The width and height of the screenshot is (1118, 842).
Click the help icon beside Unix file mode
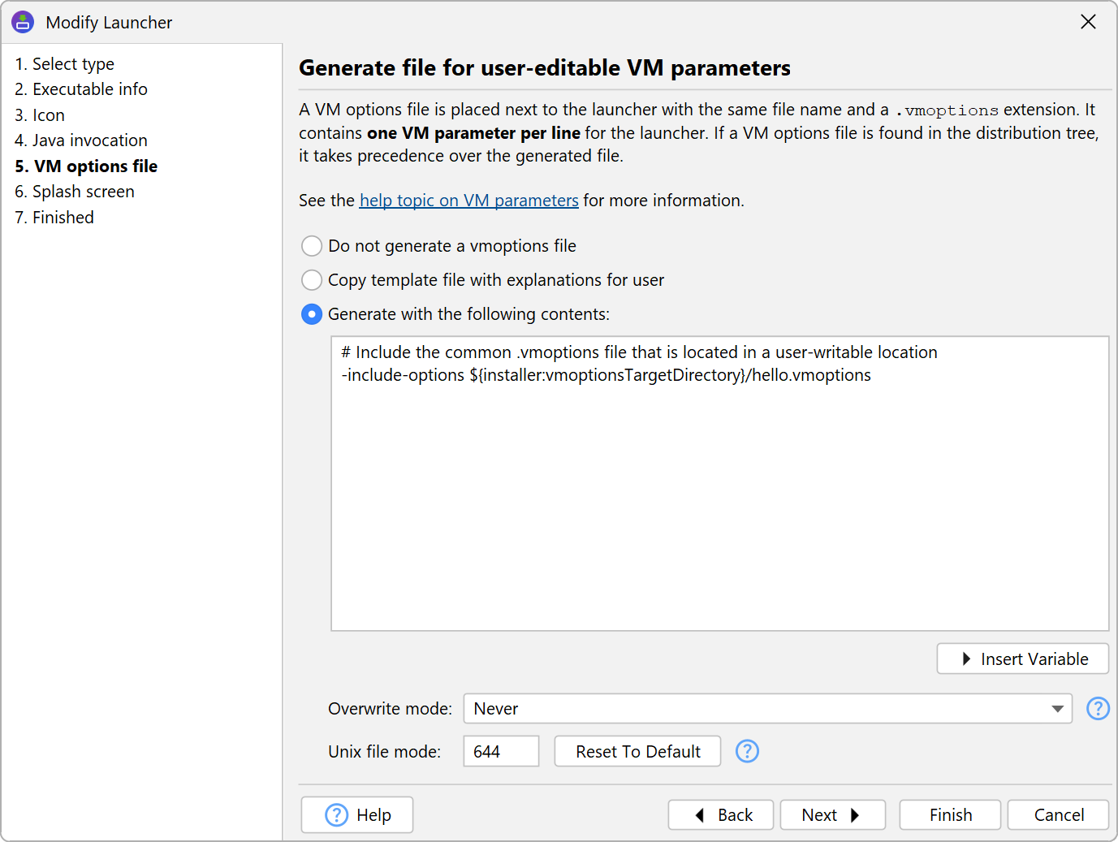(747, 751)
